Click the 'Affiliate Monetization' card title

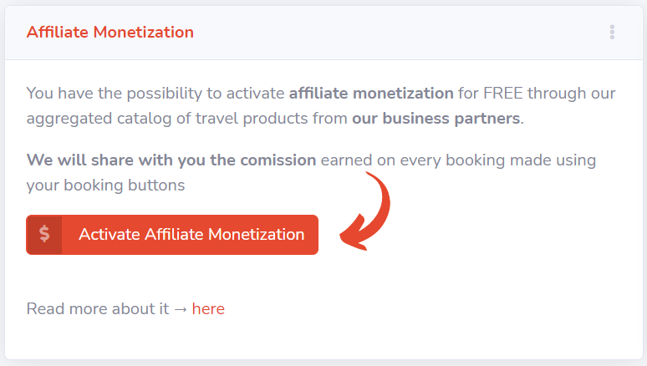pyautogui.click(x=110, y=33)
